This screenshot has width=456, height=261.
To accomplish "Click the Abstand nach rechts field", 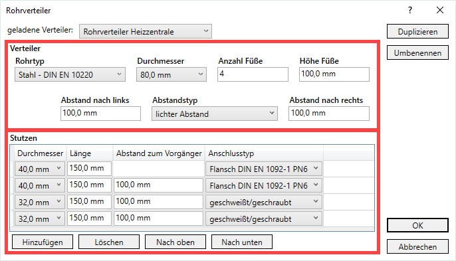I will [x=329, y=114].
